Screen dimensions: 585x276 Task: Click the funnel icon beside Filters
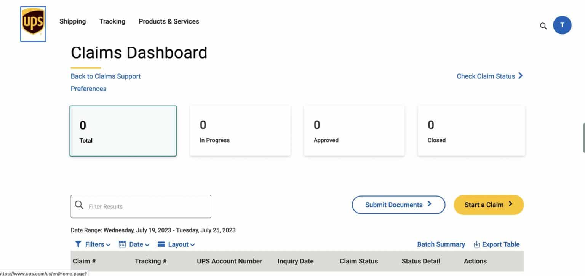[x=78, y=244]
